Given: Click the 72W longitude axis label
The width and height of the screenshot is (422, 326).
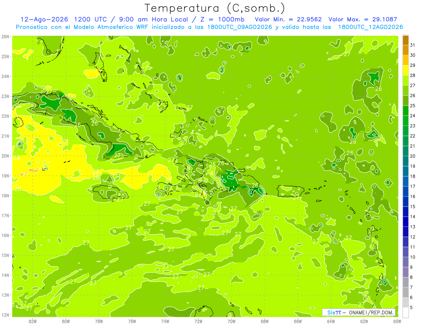Looking at the screenshot, I should tap(198, 321).
